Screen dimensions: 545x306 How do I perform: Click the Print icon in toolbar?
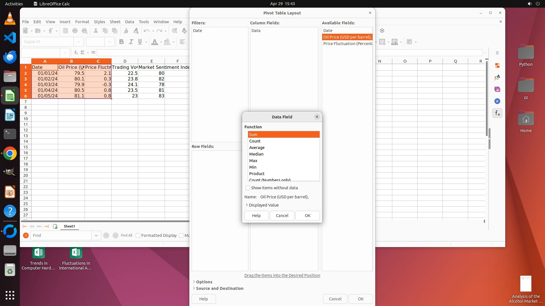[75, 31]
